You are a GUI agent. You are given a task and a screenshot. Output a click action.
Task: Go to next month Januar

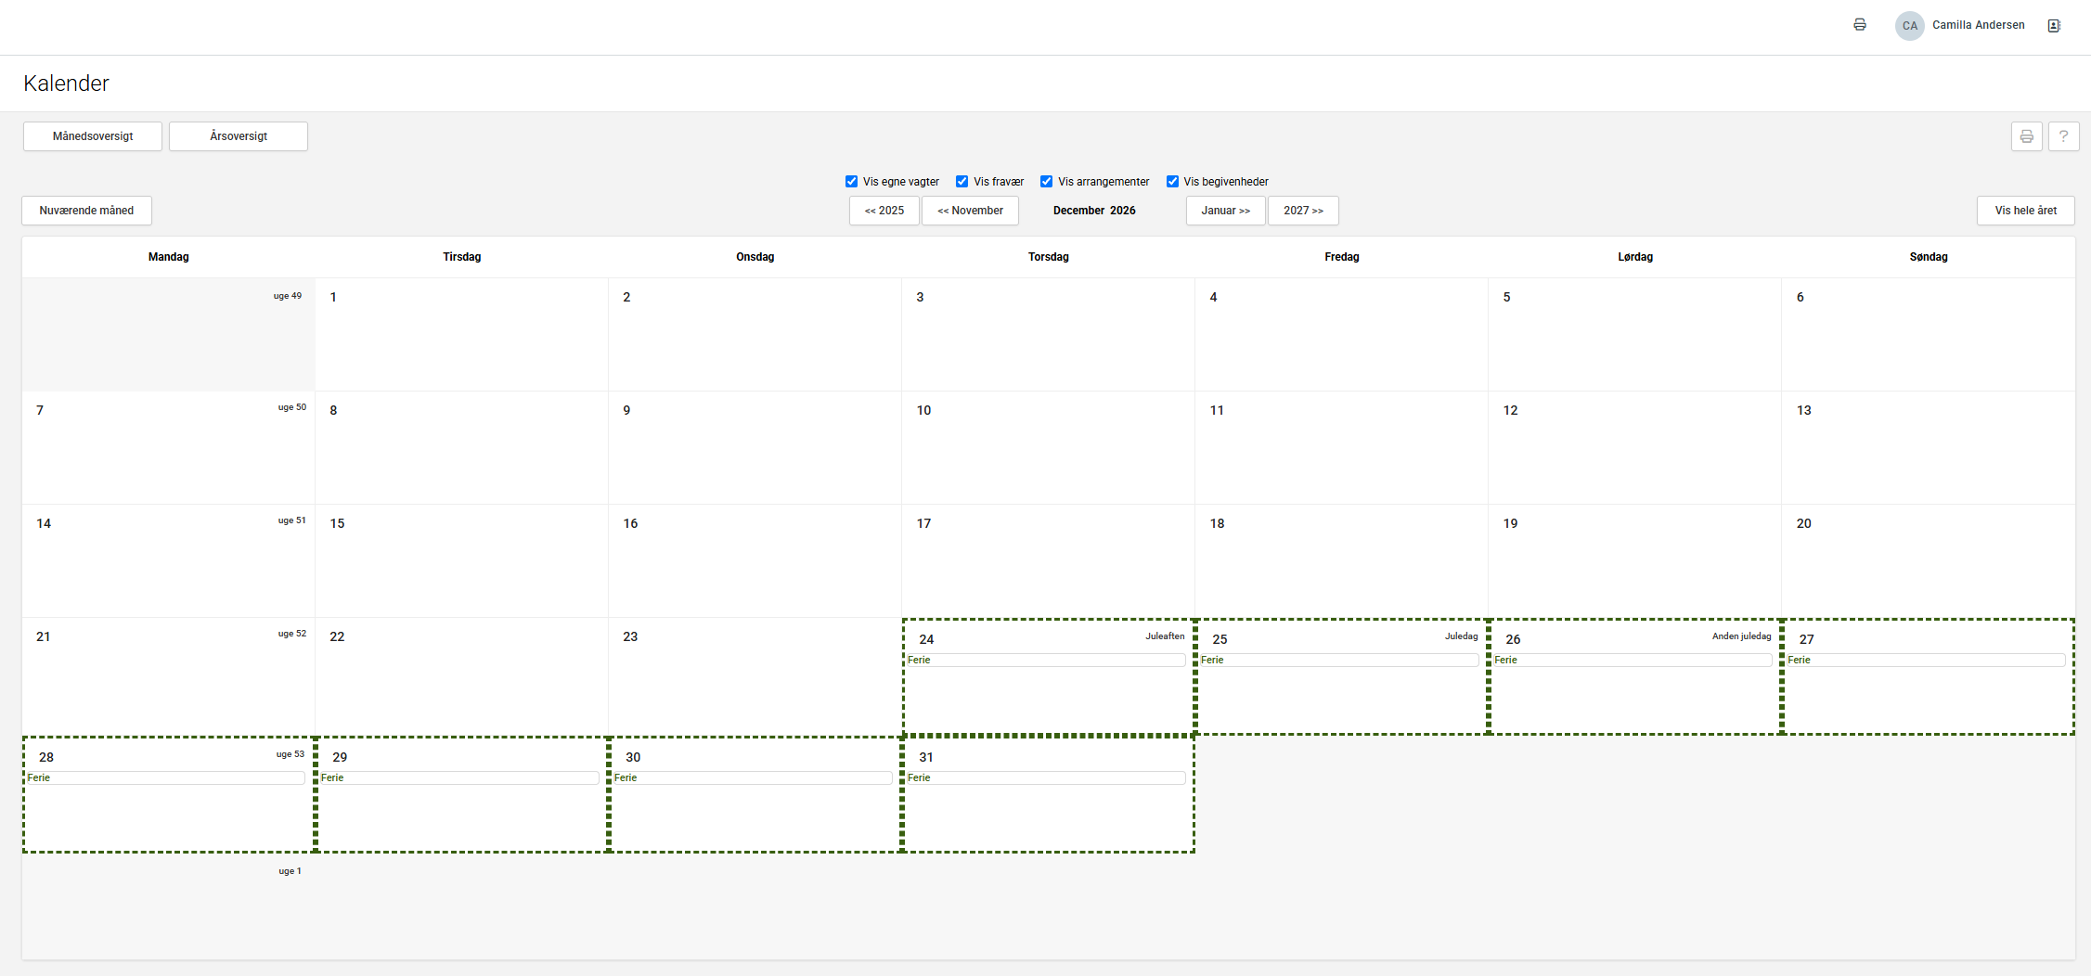[1225, 211]
